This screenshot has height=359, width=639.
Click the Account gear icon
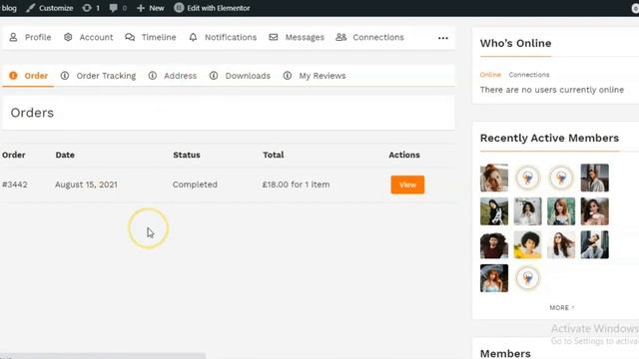point(68,37)
